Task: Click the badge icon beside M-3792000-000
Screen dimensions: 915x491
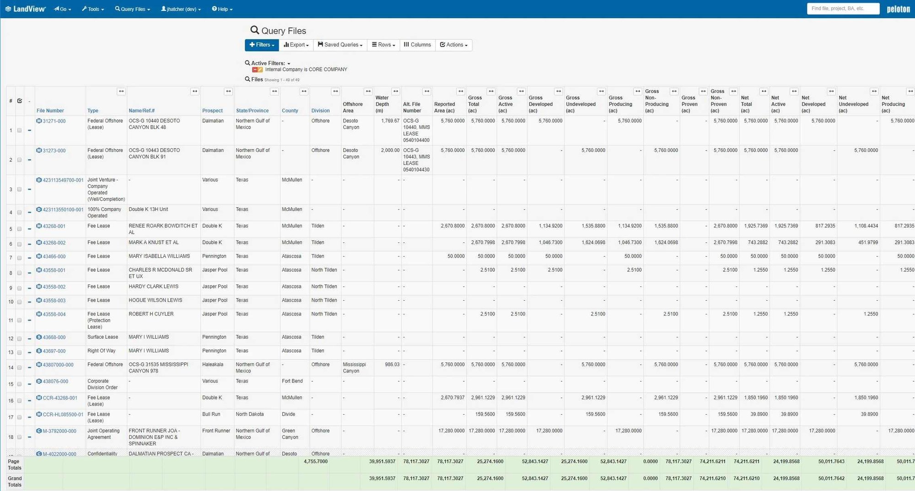Action: (x=39, y=431)
